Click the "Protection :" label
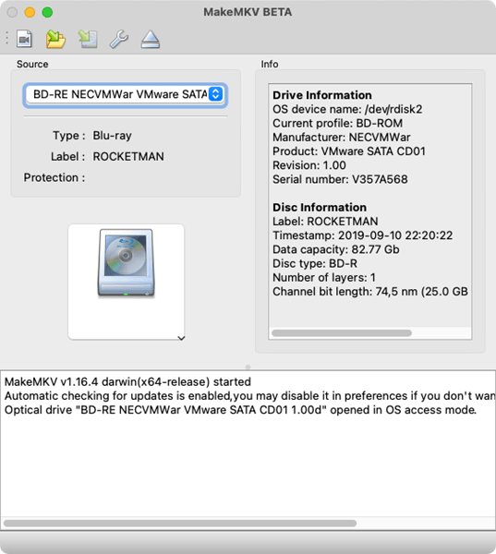This screenshot has height=554, width=496. click(54, 177)
